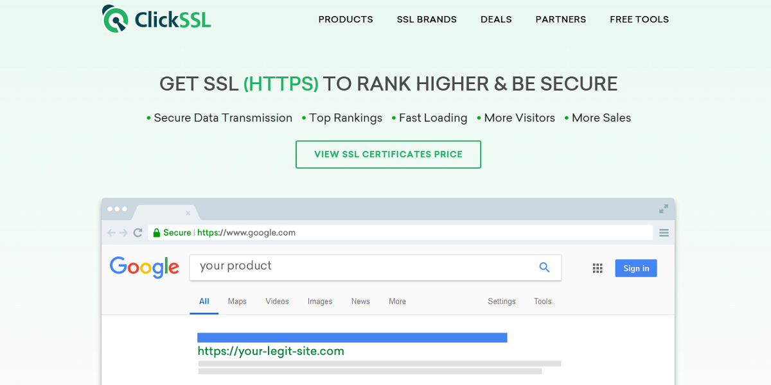The width and height of the screenshot is (771, 385).
Task: Click the mock browser back arrow
Action: 112,233
